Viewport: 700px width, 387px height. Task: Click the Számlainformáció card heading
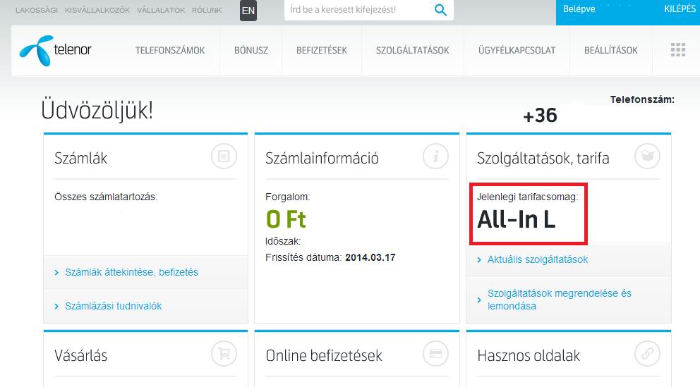coord(322,159)
